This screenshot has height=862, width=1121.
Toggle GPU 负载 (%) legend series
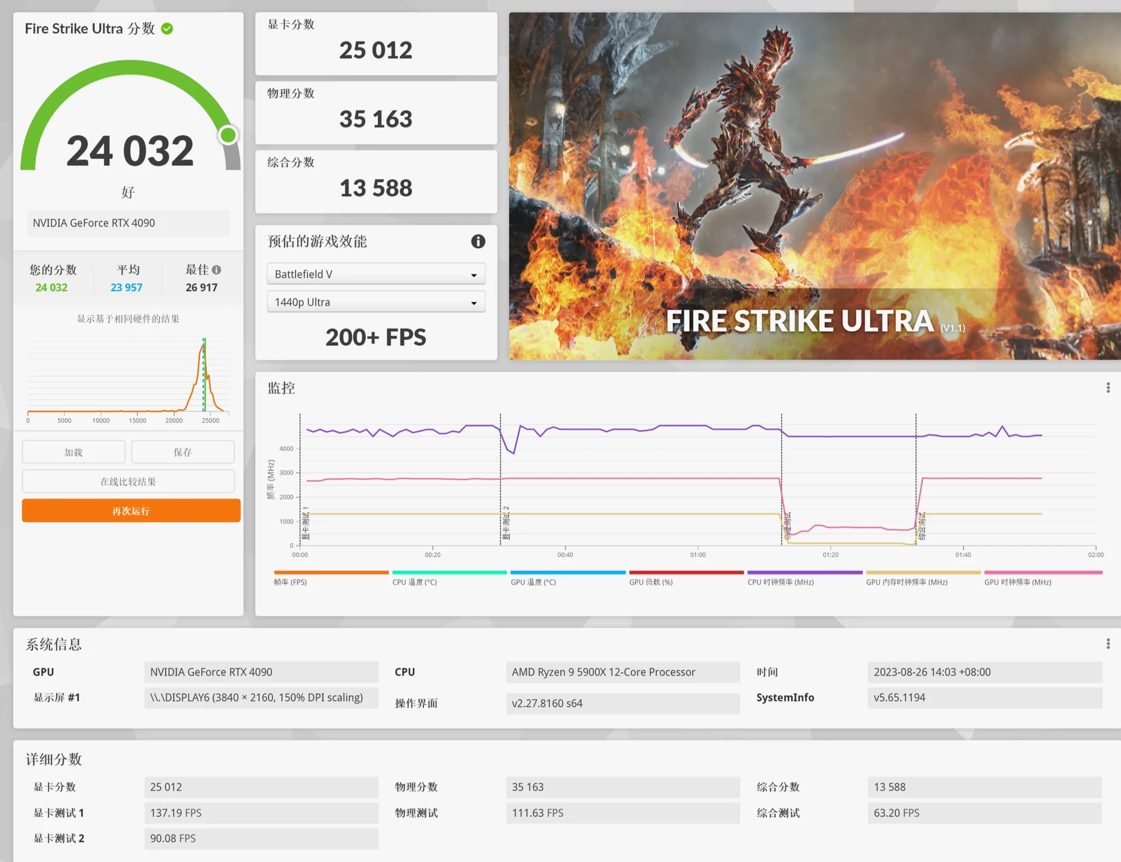coord(686,578)
